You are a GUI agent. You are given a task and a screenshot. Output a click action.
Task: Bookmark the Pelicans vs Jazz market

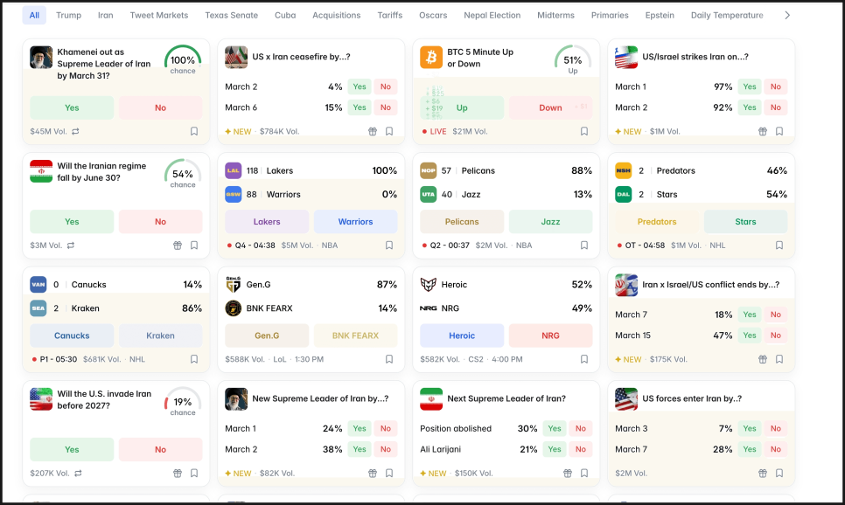584,246
